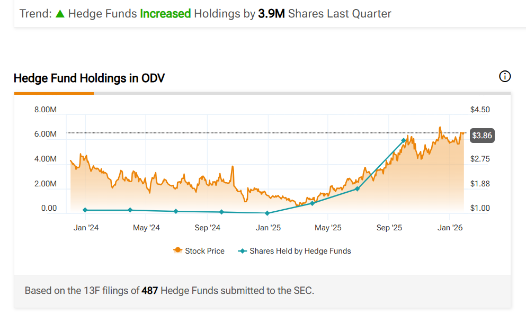This screenshot has height=323, width=526.
Task: Click the bold 3.9M shares figure
Action: point(271,14)
